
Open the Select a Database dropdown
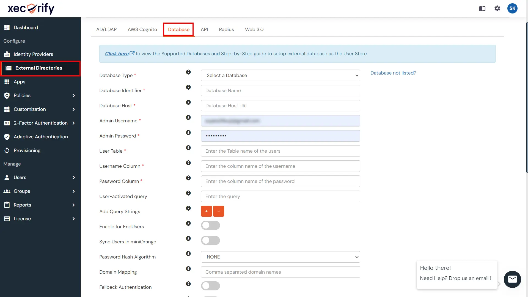tap(280, 75)
